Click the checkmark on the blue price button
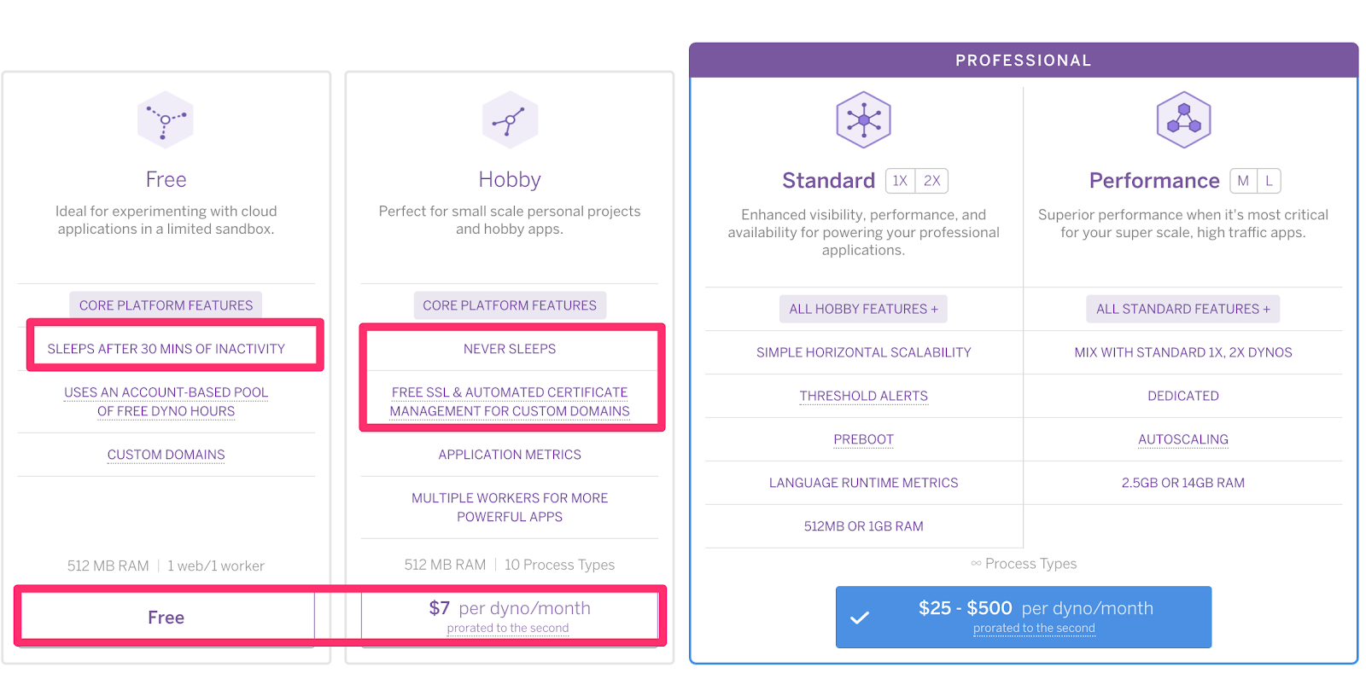The image size is (1366, 673). click(860, 618)
